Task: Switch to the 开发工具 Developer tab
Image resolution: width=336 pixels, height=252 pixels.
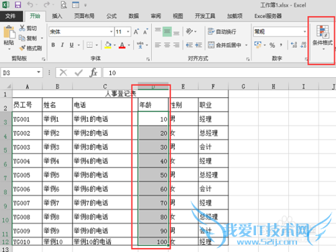Action: coord(205,16)
